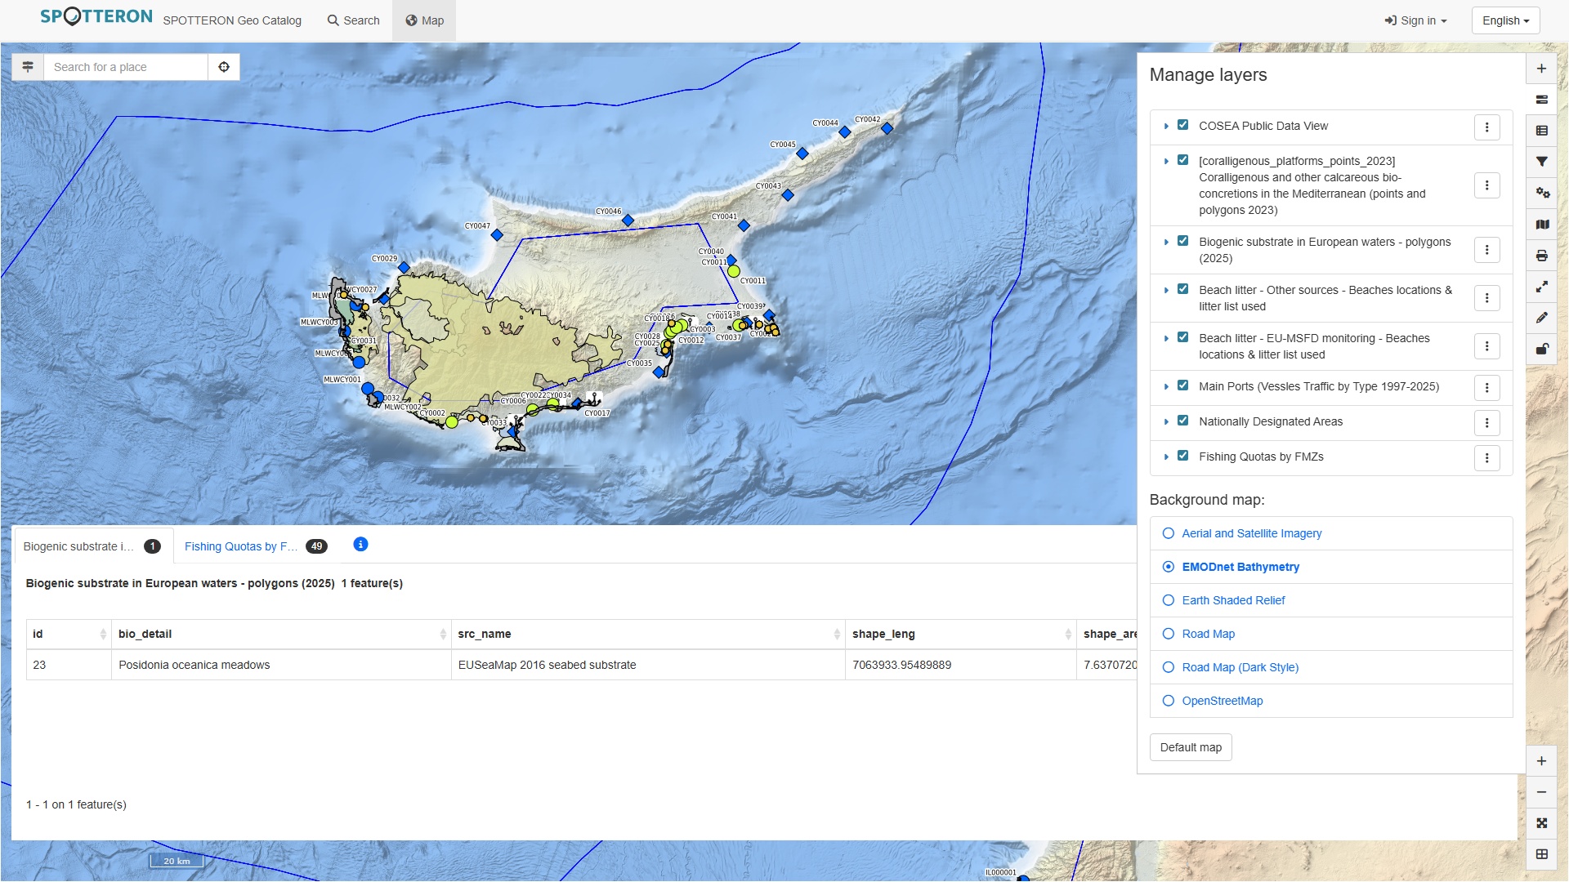1569x882 pixels.
Task: Click the unlock padlock icon
Action: coord(1542,349)
